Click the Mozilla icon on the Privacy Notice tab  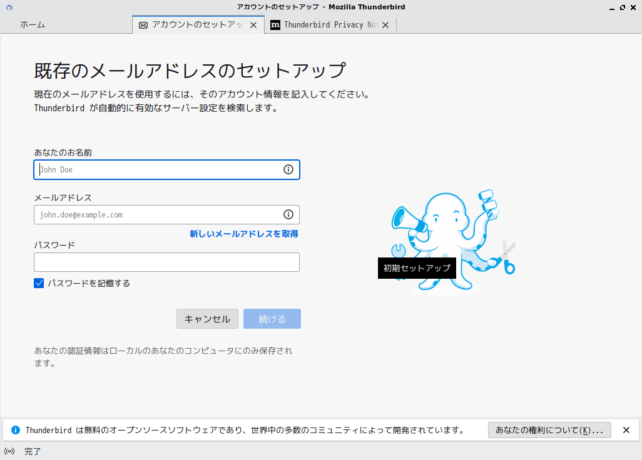[275, 25]
